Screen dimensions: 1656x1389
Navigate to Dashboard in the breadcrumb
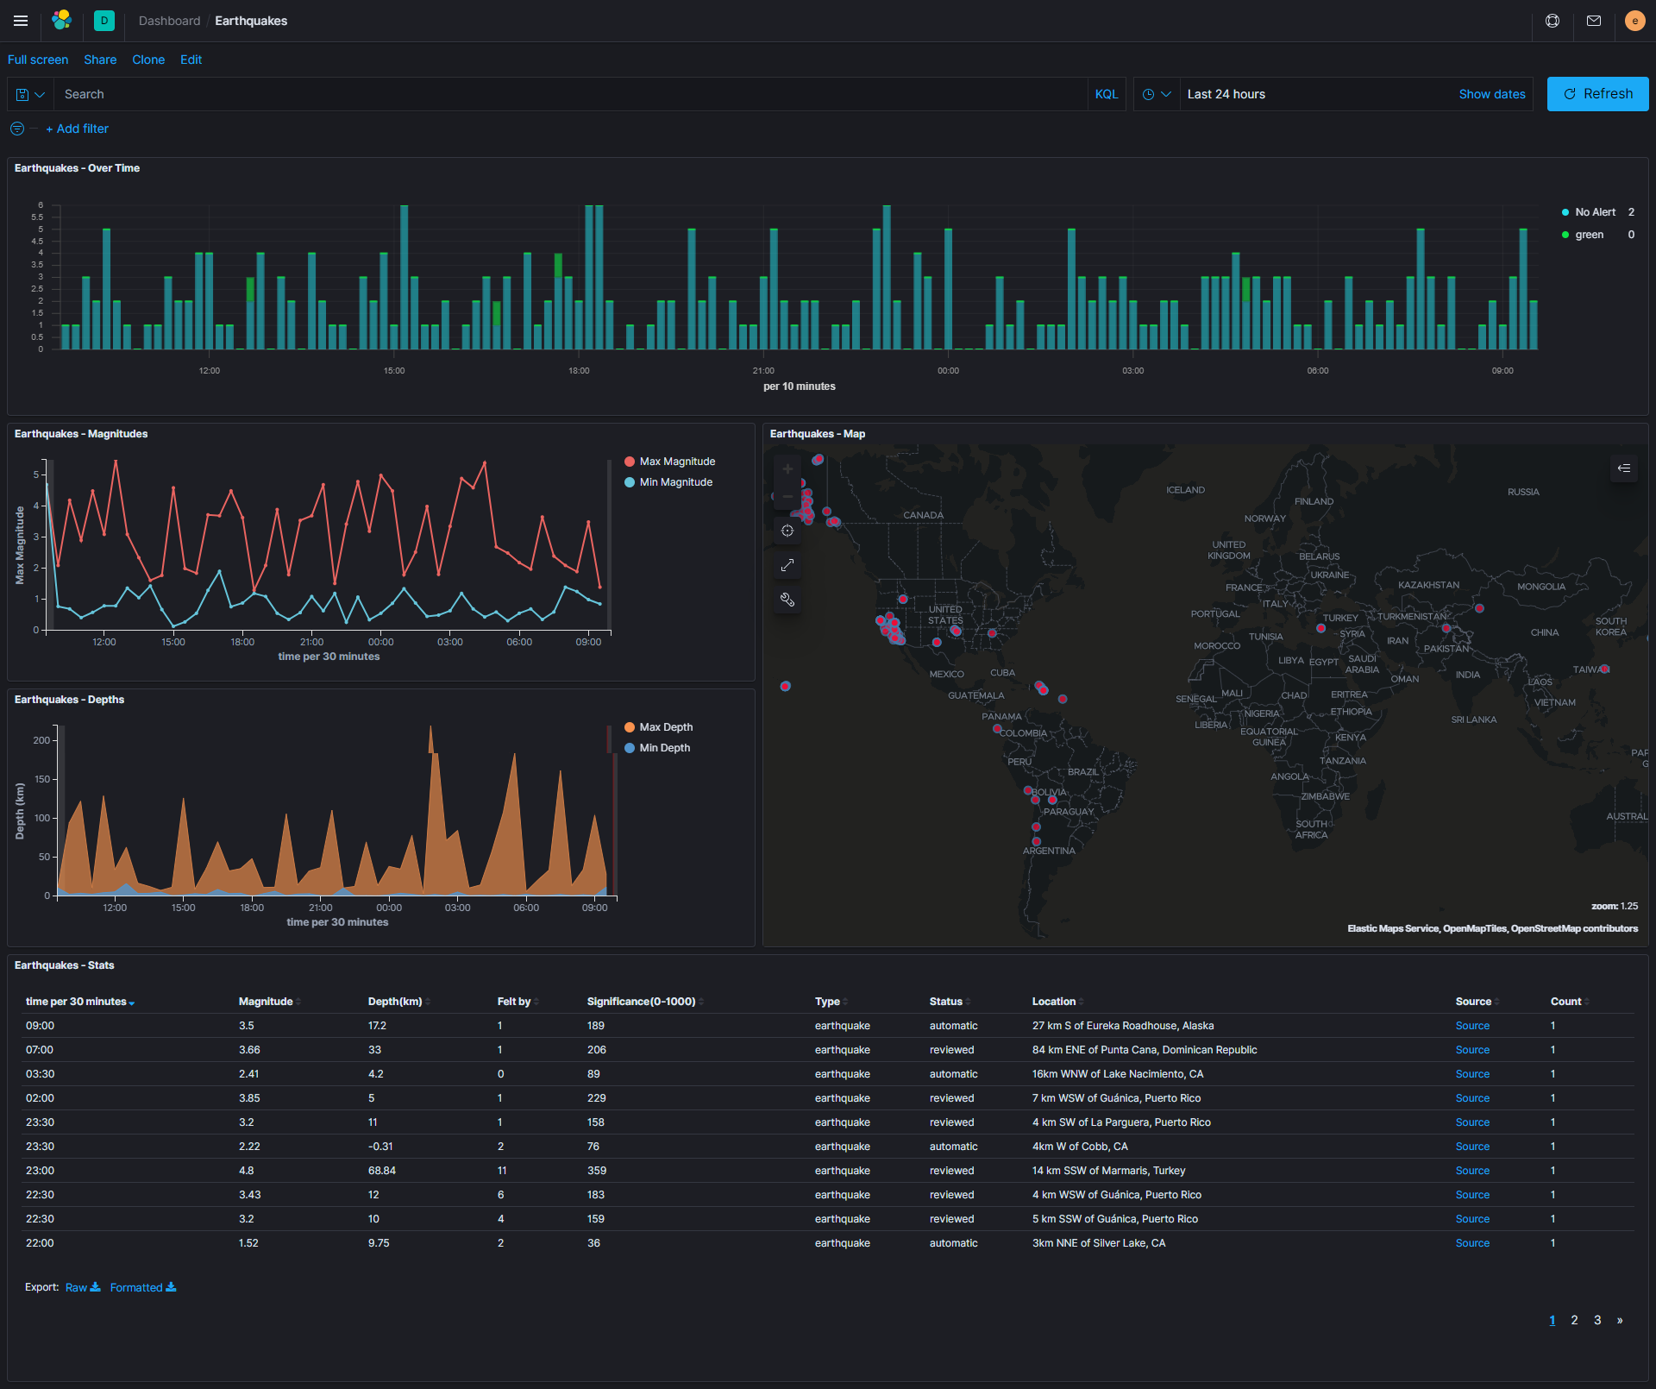pyautogui.click(x=169, y=21)
